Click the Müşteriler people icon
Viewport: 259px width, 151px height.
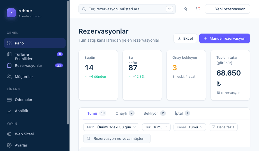[9, 77]
